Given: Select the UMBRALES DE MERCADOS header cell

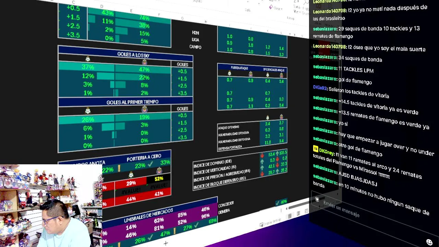Looking at the screenshot, I should (x=148, y=215).
